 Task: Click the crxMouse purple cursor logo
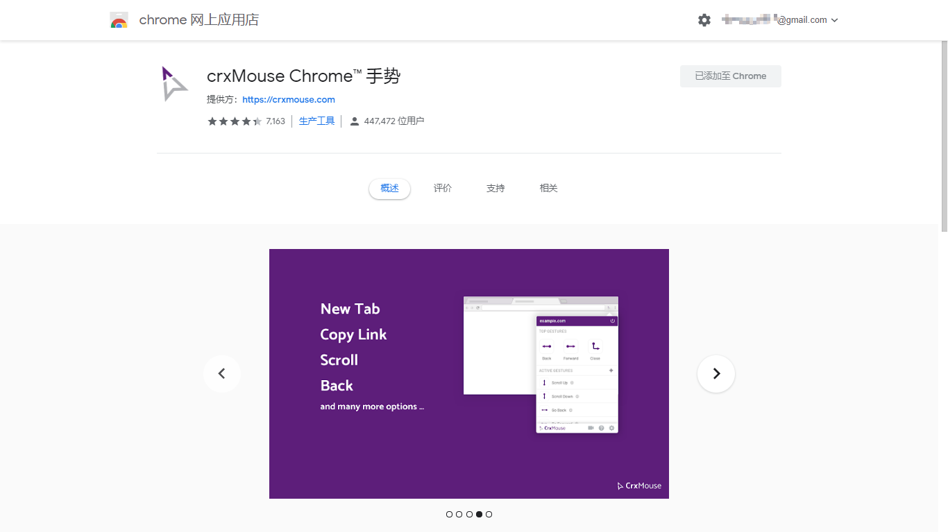[x=173, y=84]
